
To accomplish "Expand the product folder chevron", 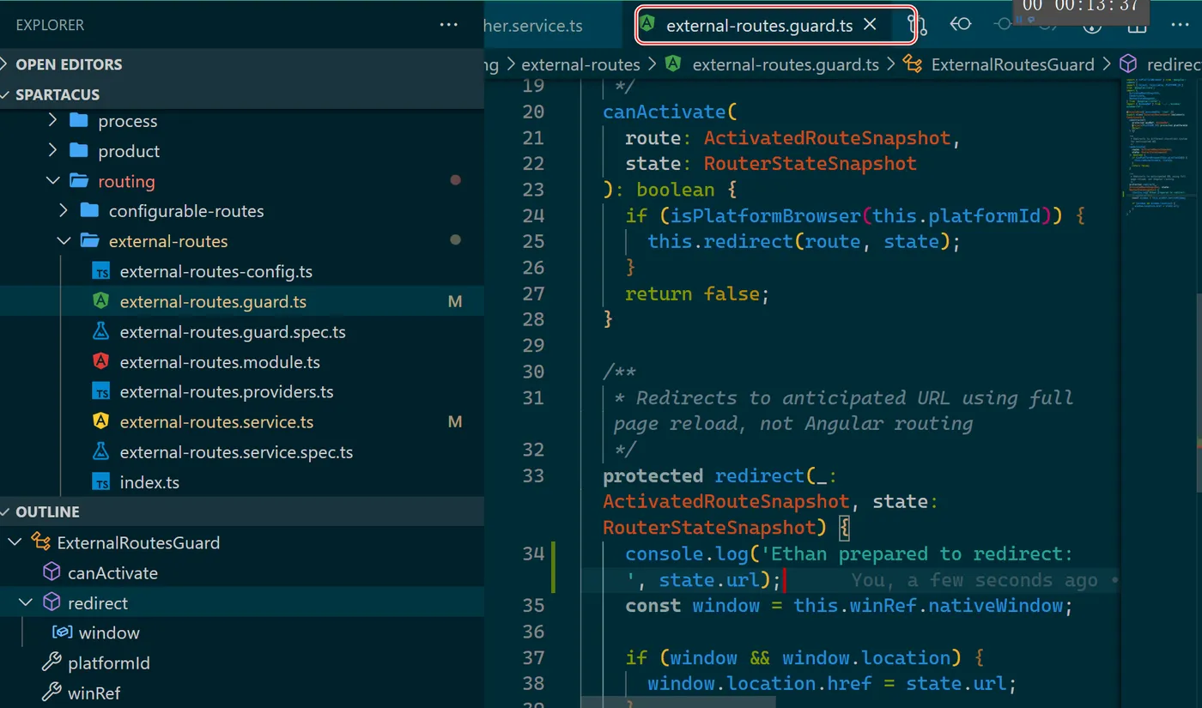I will coord(52,150).
